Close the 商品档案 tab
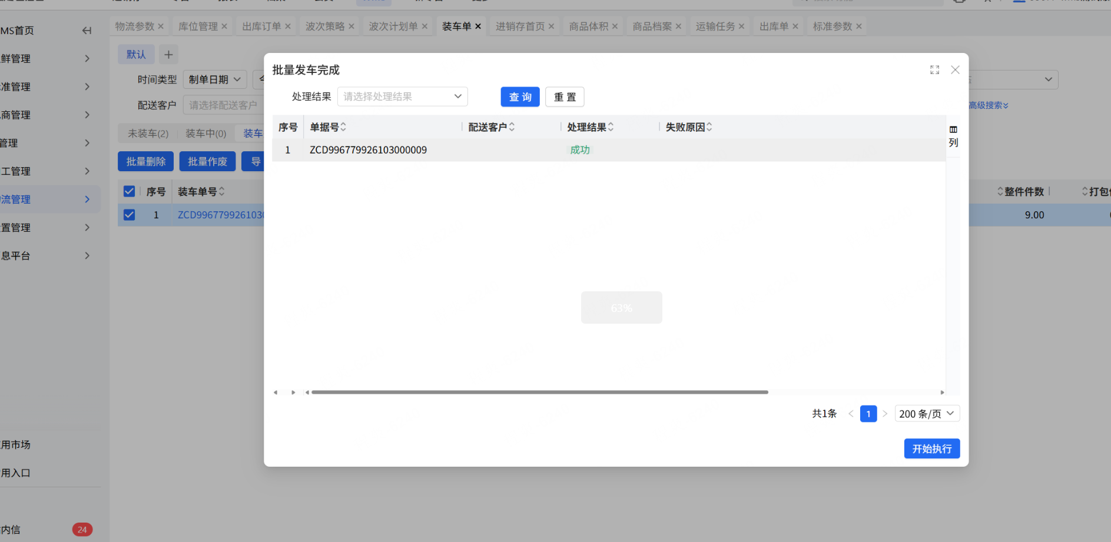The height and width of the screenshot is (542, 1111). coord(678,26)
